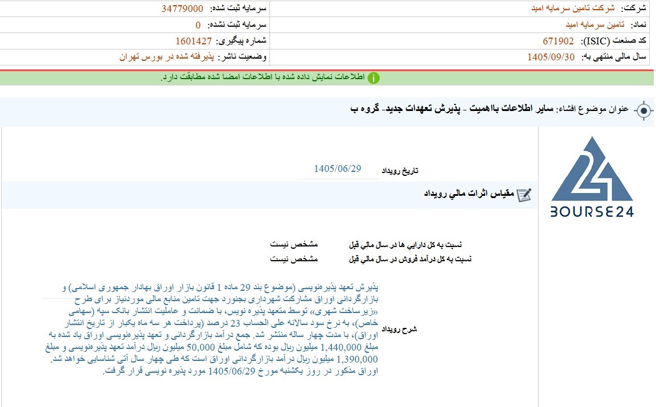Click the green message about signed information match

click(263, 77)
